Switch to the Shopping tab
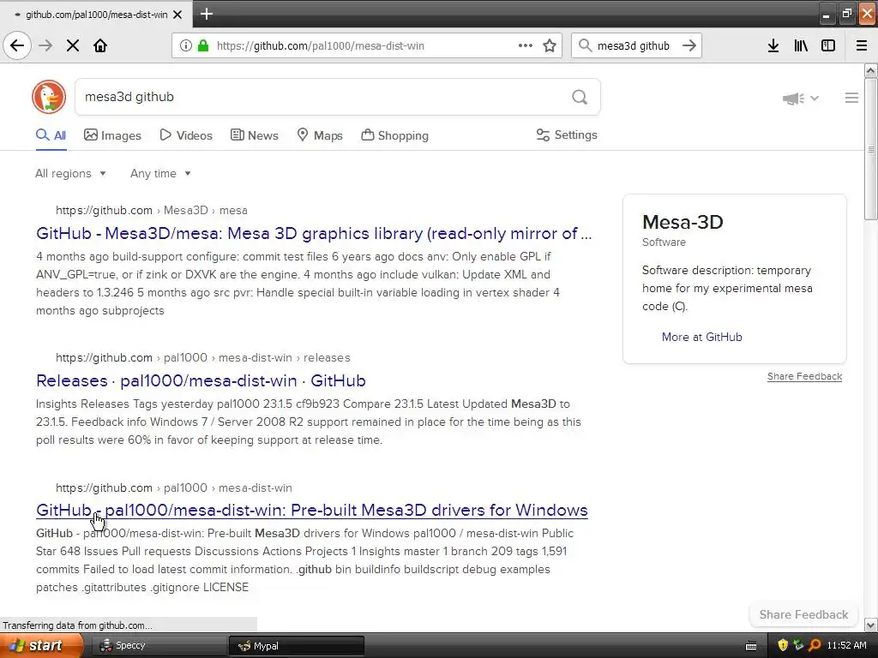 (x=394, y=135)
